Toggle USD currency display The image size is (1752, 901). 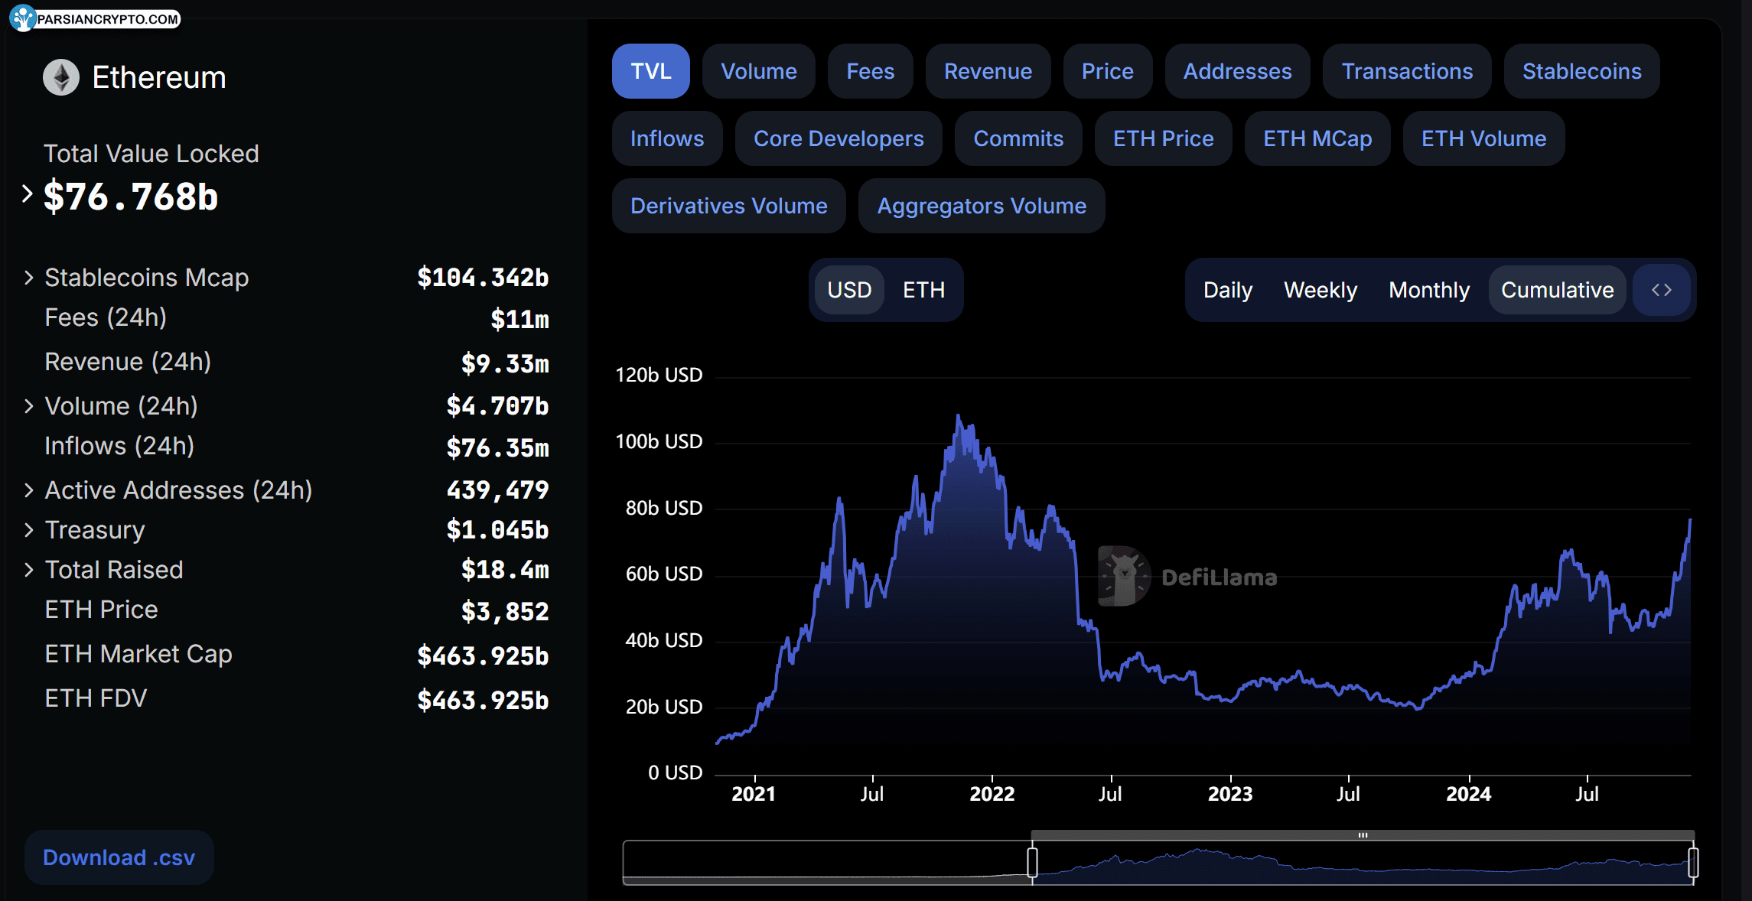849,288
